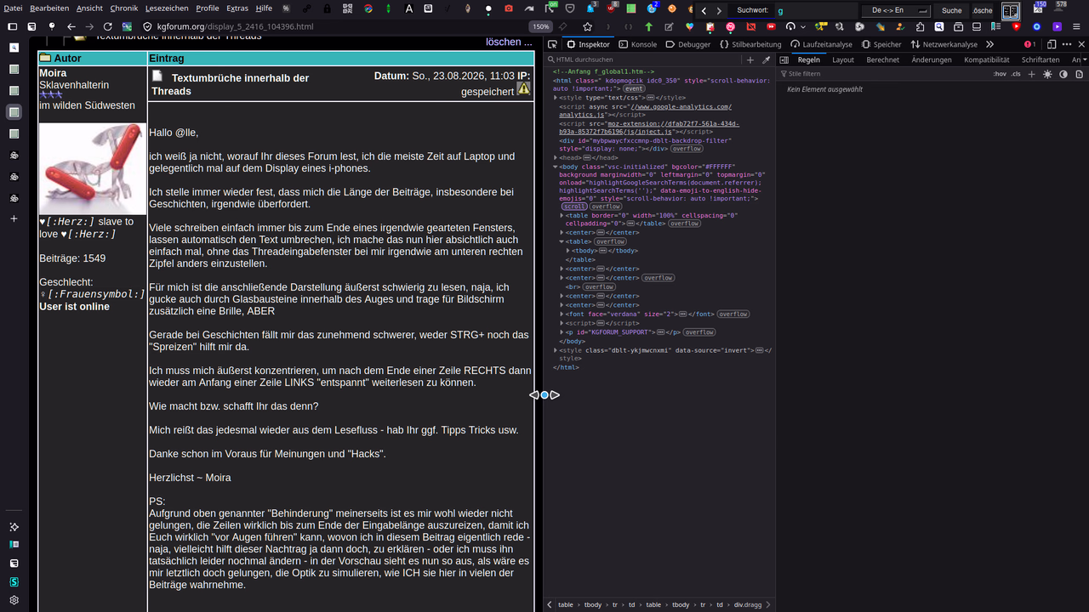Image resolution: width=1089 pixels, height=612 pixels.
Task: Add a new node with the plus icon
Action: point(750,60)
